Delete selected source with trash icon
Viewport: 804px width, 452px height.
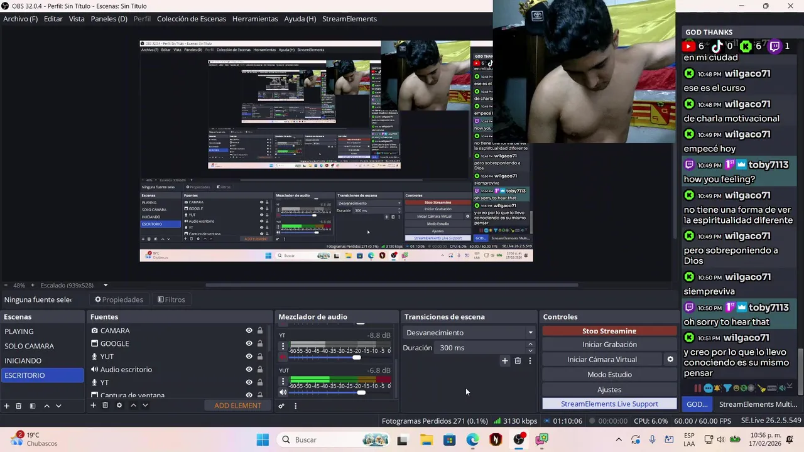(106, 406)
